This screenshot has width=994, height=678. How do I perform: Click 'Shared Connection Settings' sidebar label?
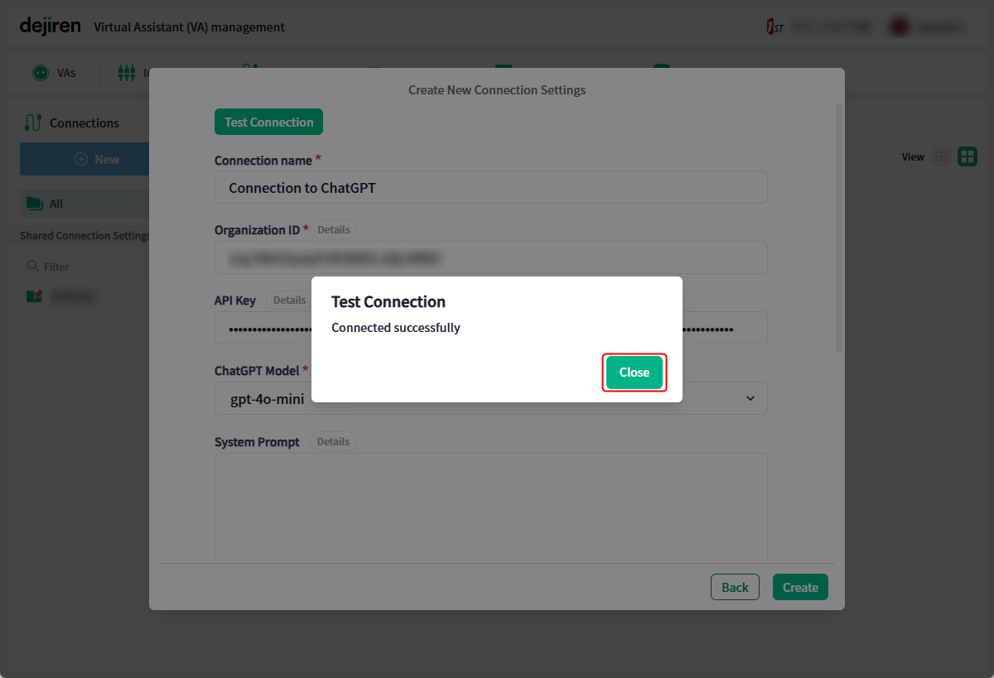tap(84, 236)
